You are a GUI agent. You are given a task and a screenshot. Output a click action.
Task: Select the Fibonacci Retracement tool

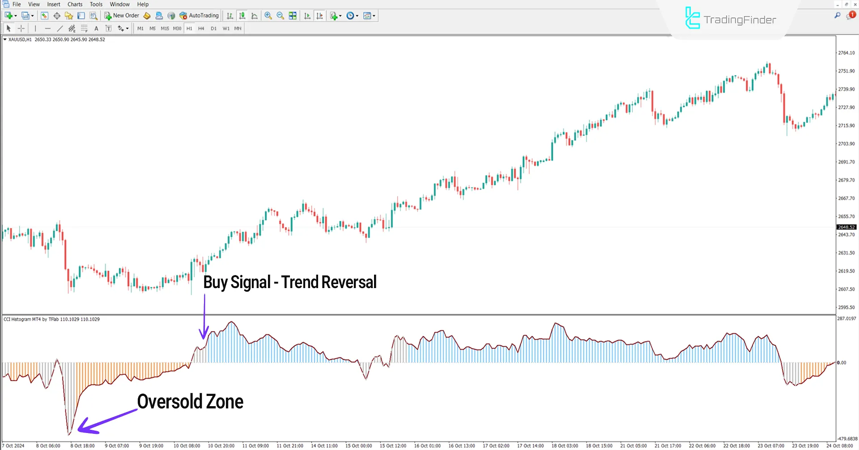point(84,28)
